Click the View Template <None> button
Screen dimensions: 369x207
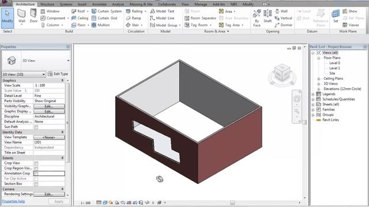[x=49, y=137]
